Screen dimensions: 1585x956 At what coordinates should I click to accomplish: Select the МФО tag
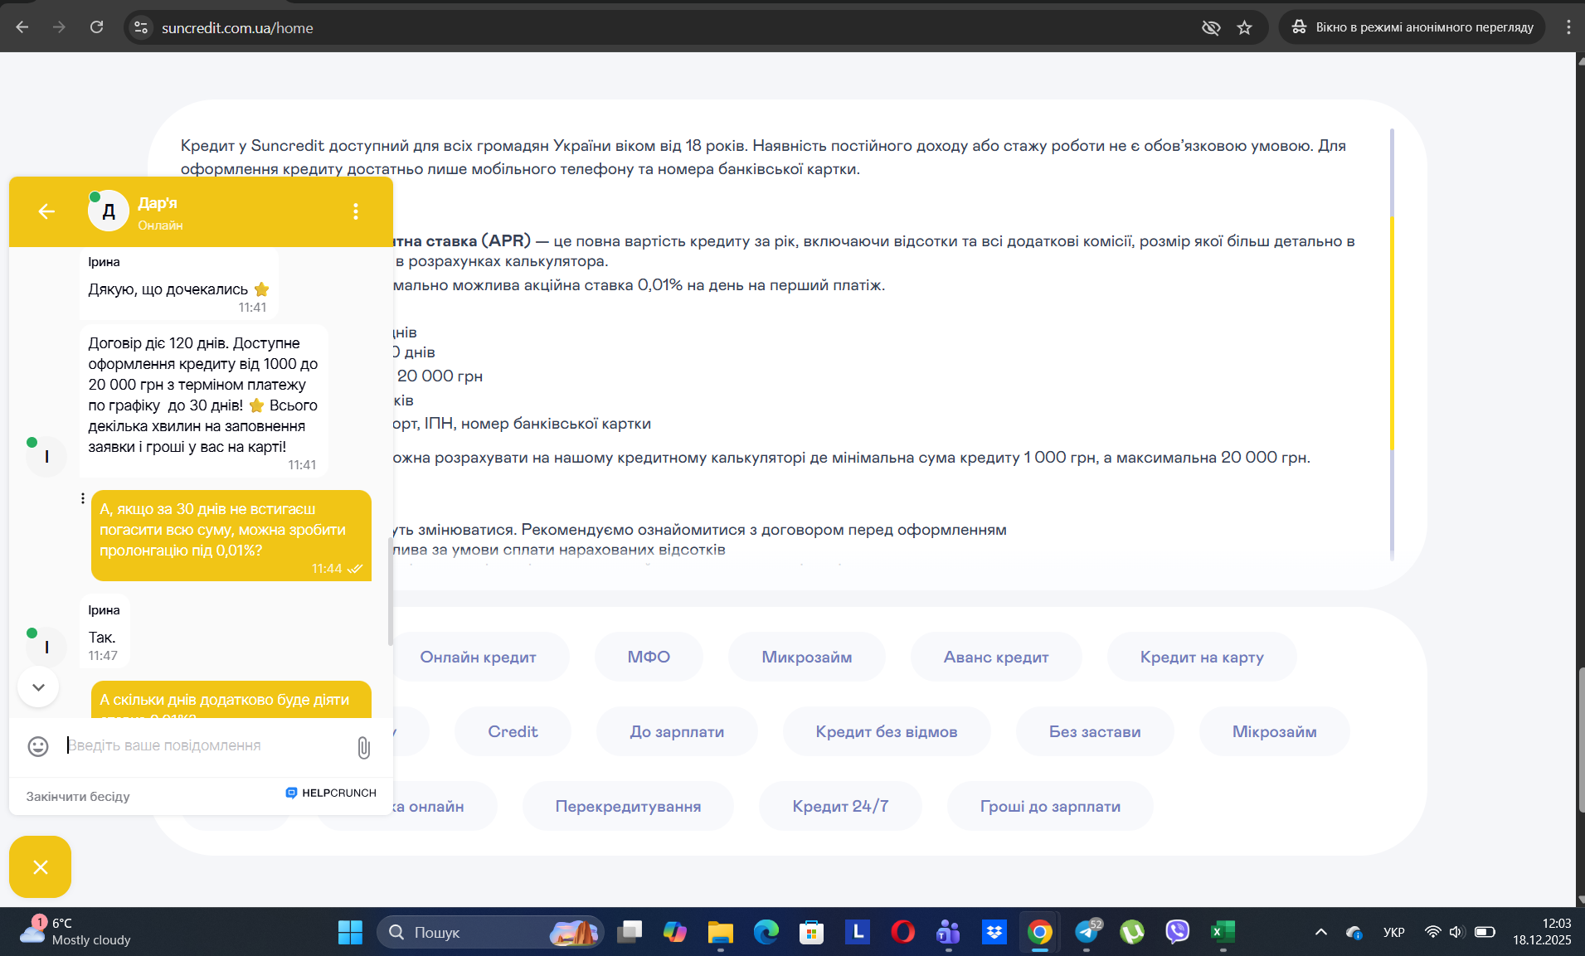[x=649, y=657]
